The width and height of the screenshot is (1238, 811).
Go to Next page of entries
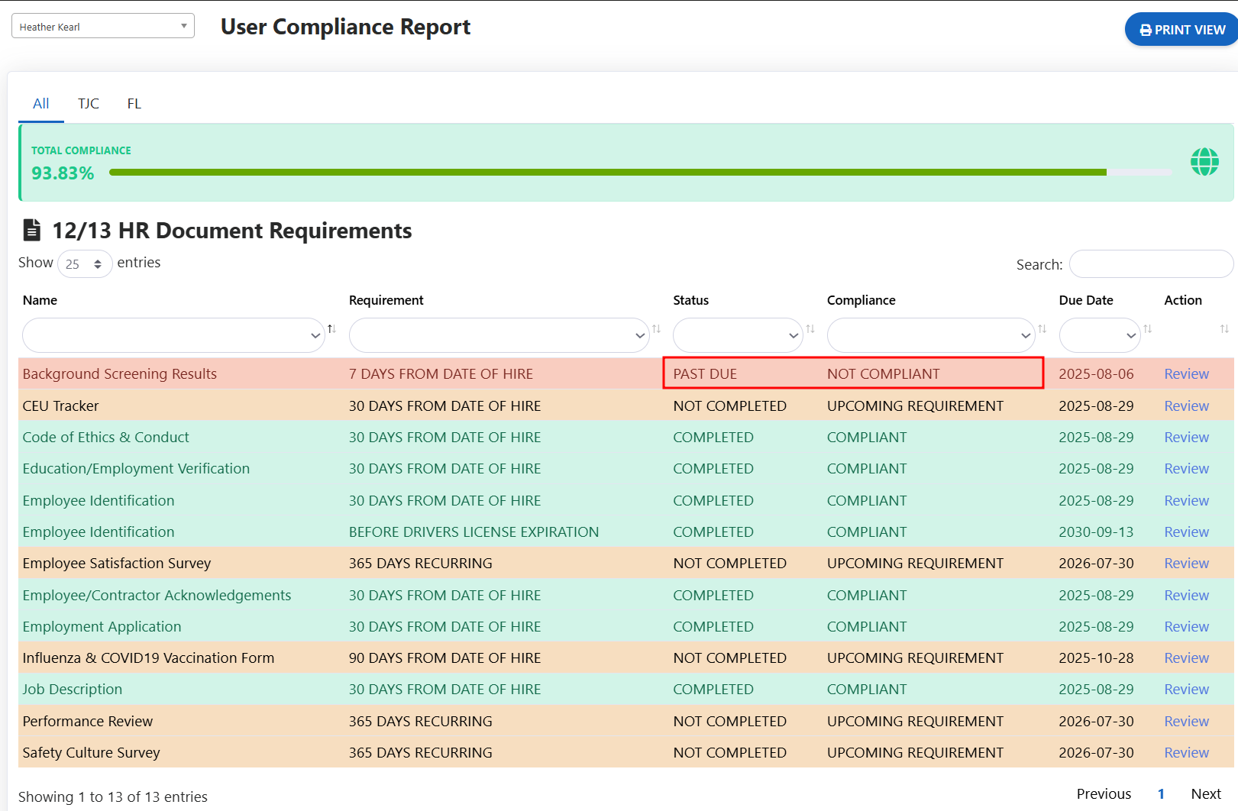coord(1205,794)
